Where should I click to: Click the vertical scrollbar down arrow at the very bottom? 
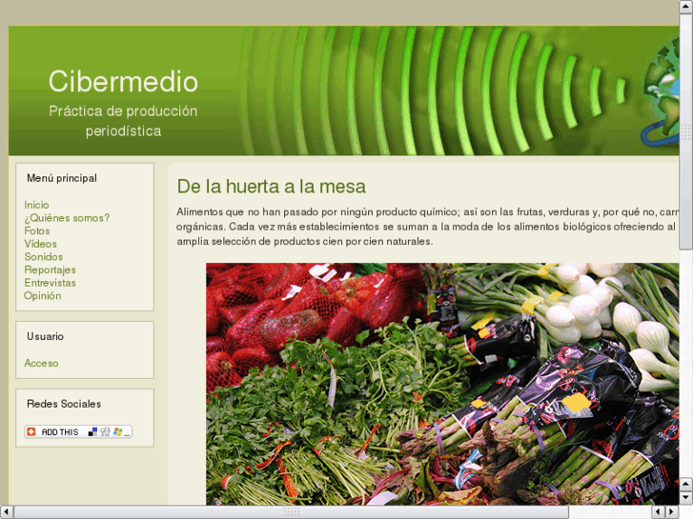686,499
